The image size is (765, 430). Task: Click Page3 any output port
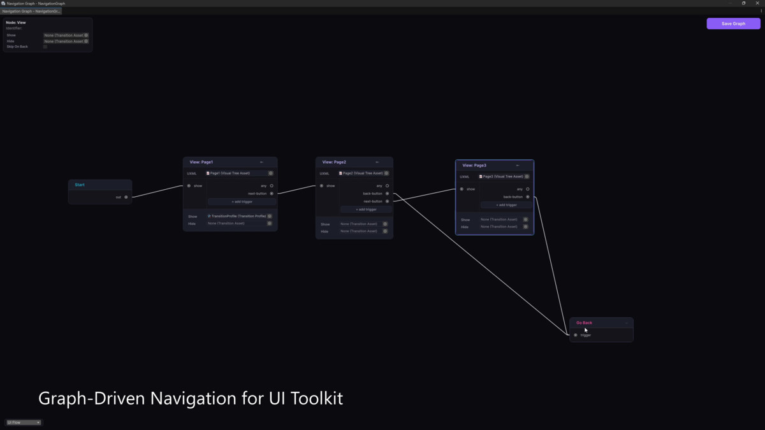click(528, 189)
